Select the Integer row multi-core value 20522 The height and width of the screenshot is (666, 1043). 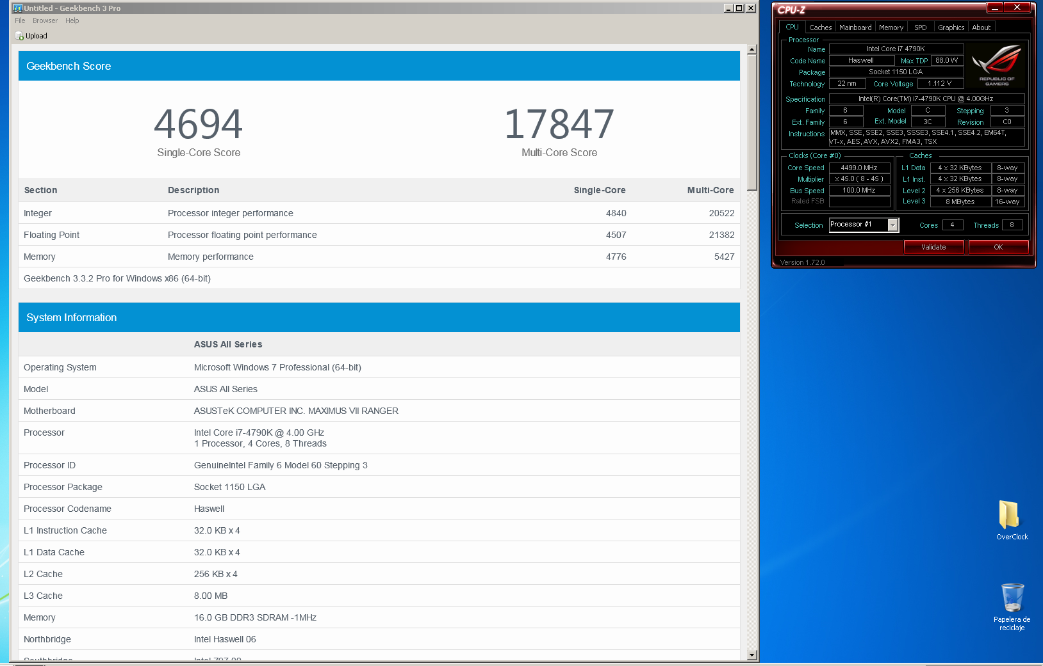pyautogui.click(x=721, y=213)
